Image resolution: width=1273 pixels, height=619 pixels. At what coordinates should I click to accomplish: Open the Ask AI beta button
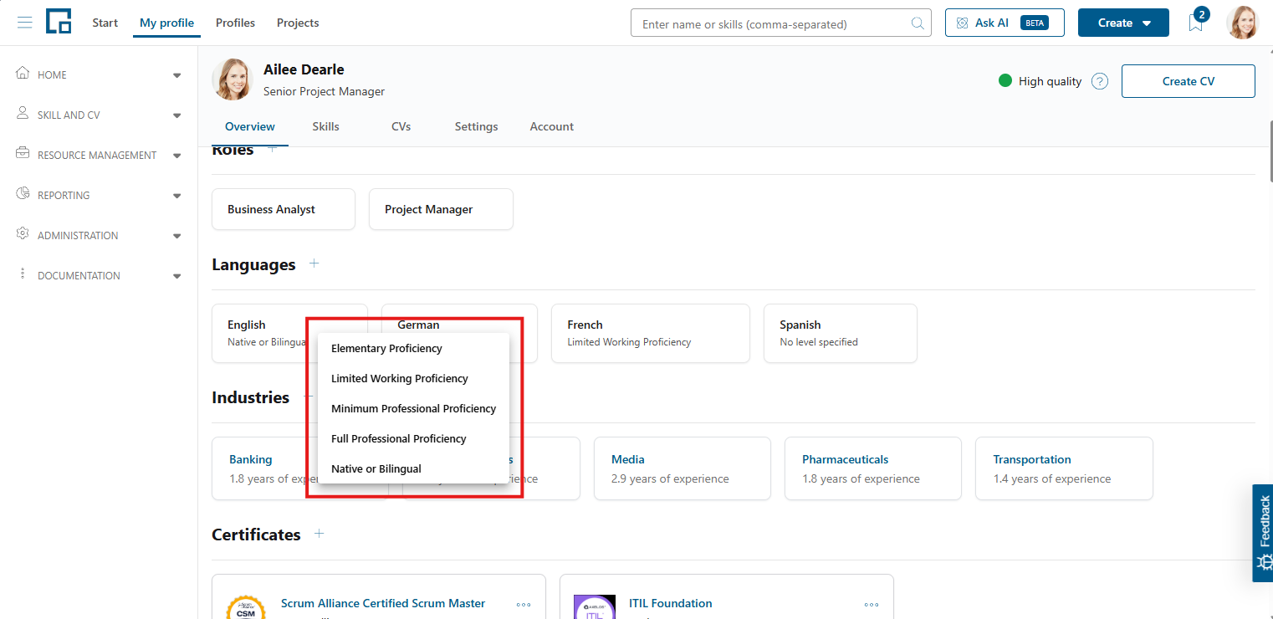pos(1005,23)
